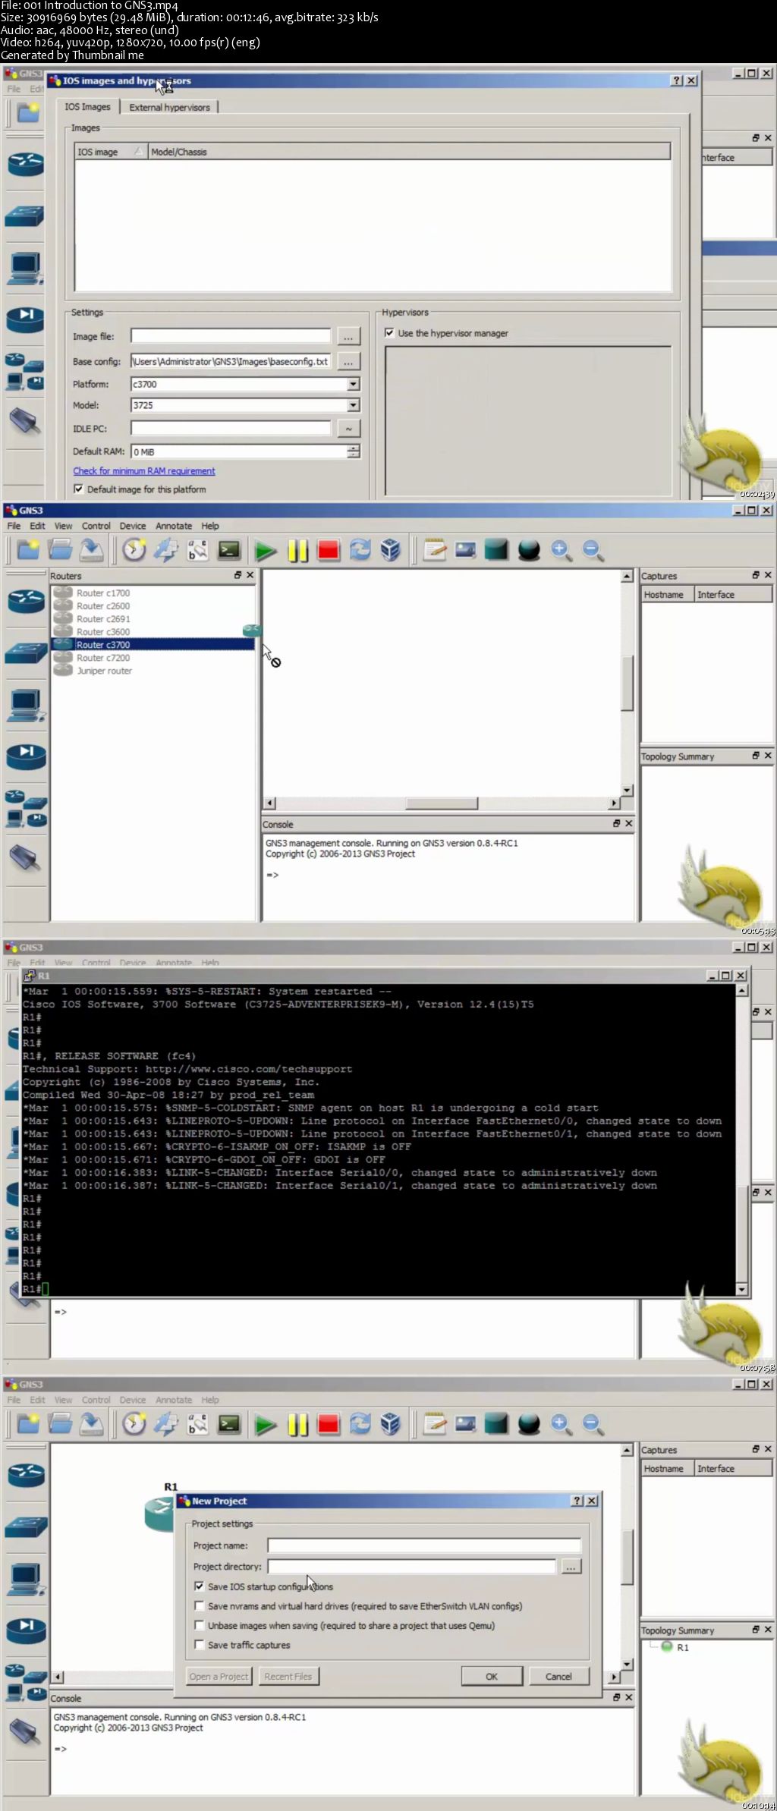Click Default RAM spinner arrows
The image size is (777, 1811).
click(x=353, y=451)
